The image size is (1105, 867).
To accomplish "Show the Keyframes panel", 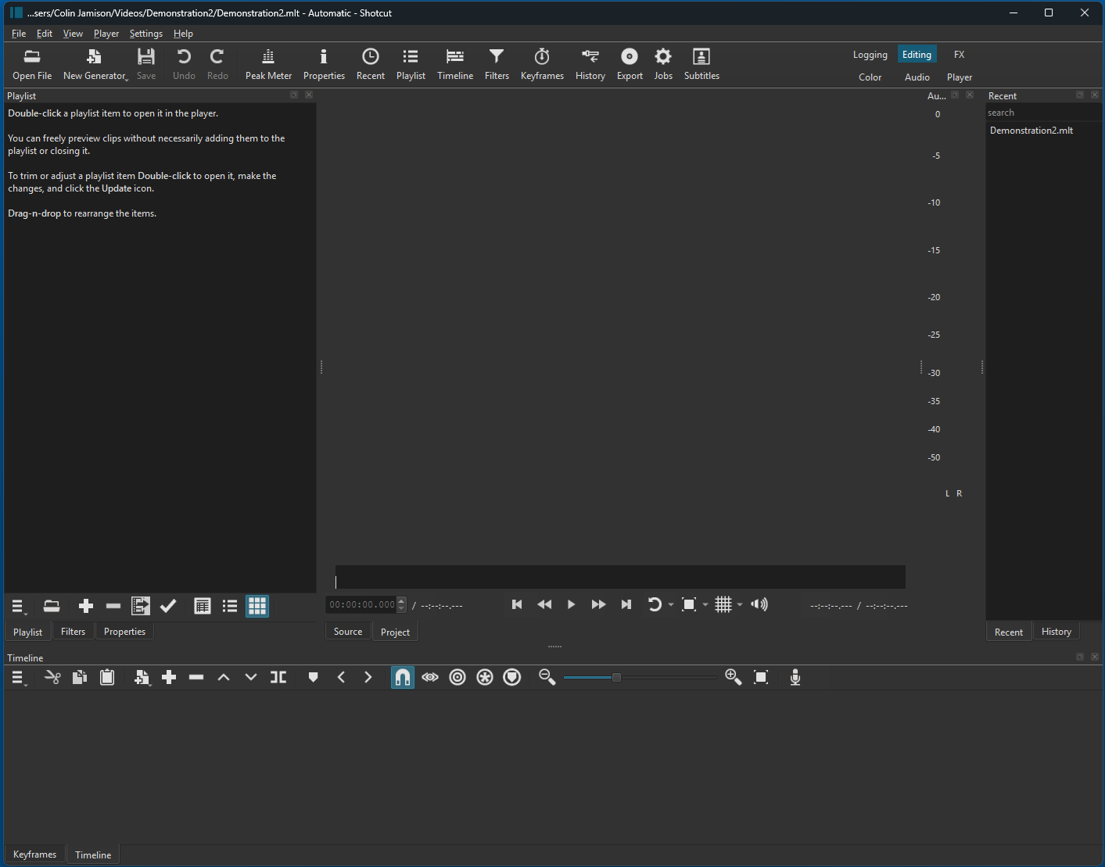I will pyautogui.click(x=542, y=63).
